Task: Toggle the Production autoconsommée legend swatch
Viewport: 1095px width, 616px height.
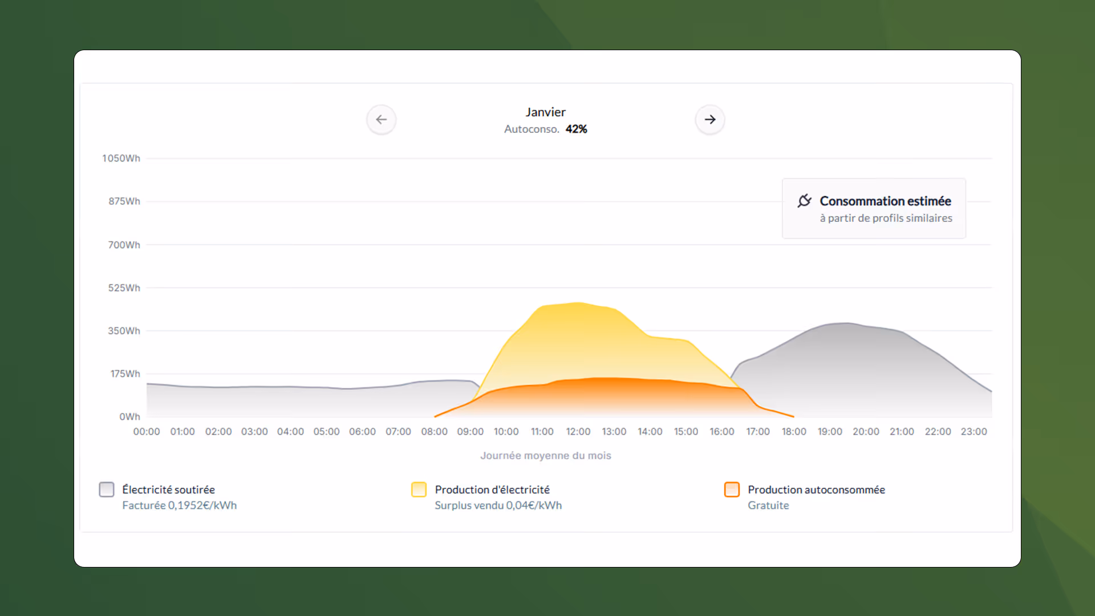Action: 732,489
